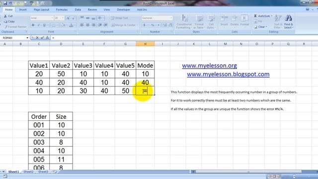Toggle italic formatting
This screenshot has width=318, height=179.
click(39, 25)
